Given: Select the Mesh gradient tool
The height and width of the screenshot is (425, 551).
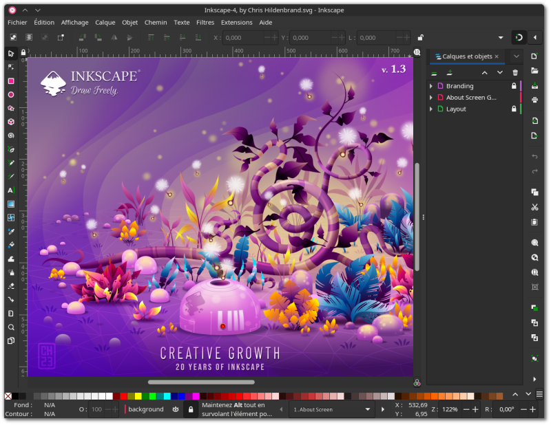Looking at the screenshot, I should (11, 217).
